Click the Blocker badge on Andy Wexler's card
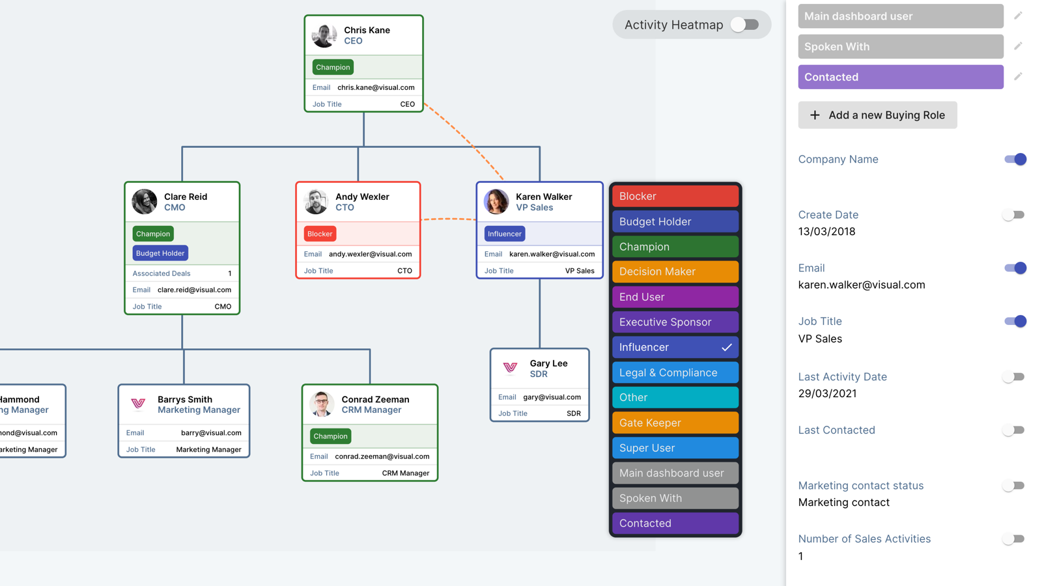The image size is (1042, 586). [319, 233]
